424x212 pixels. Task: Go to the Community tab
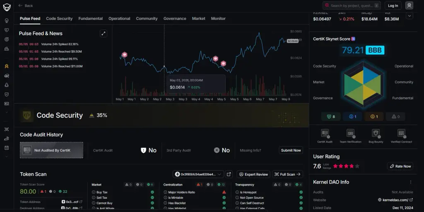147,18
